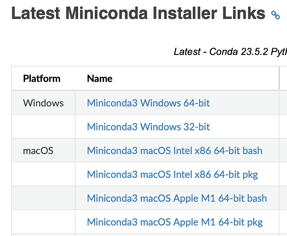This screenshot has width=287, height=236.
Task: Click the heading permalink chain icon
Action: point(276,15)
